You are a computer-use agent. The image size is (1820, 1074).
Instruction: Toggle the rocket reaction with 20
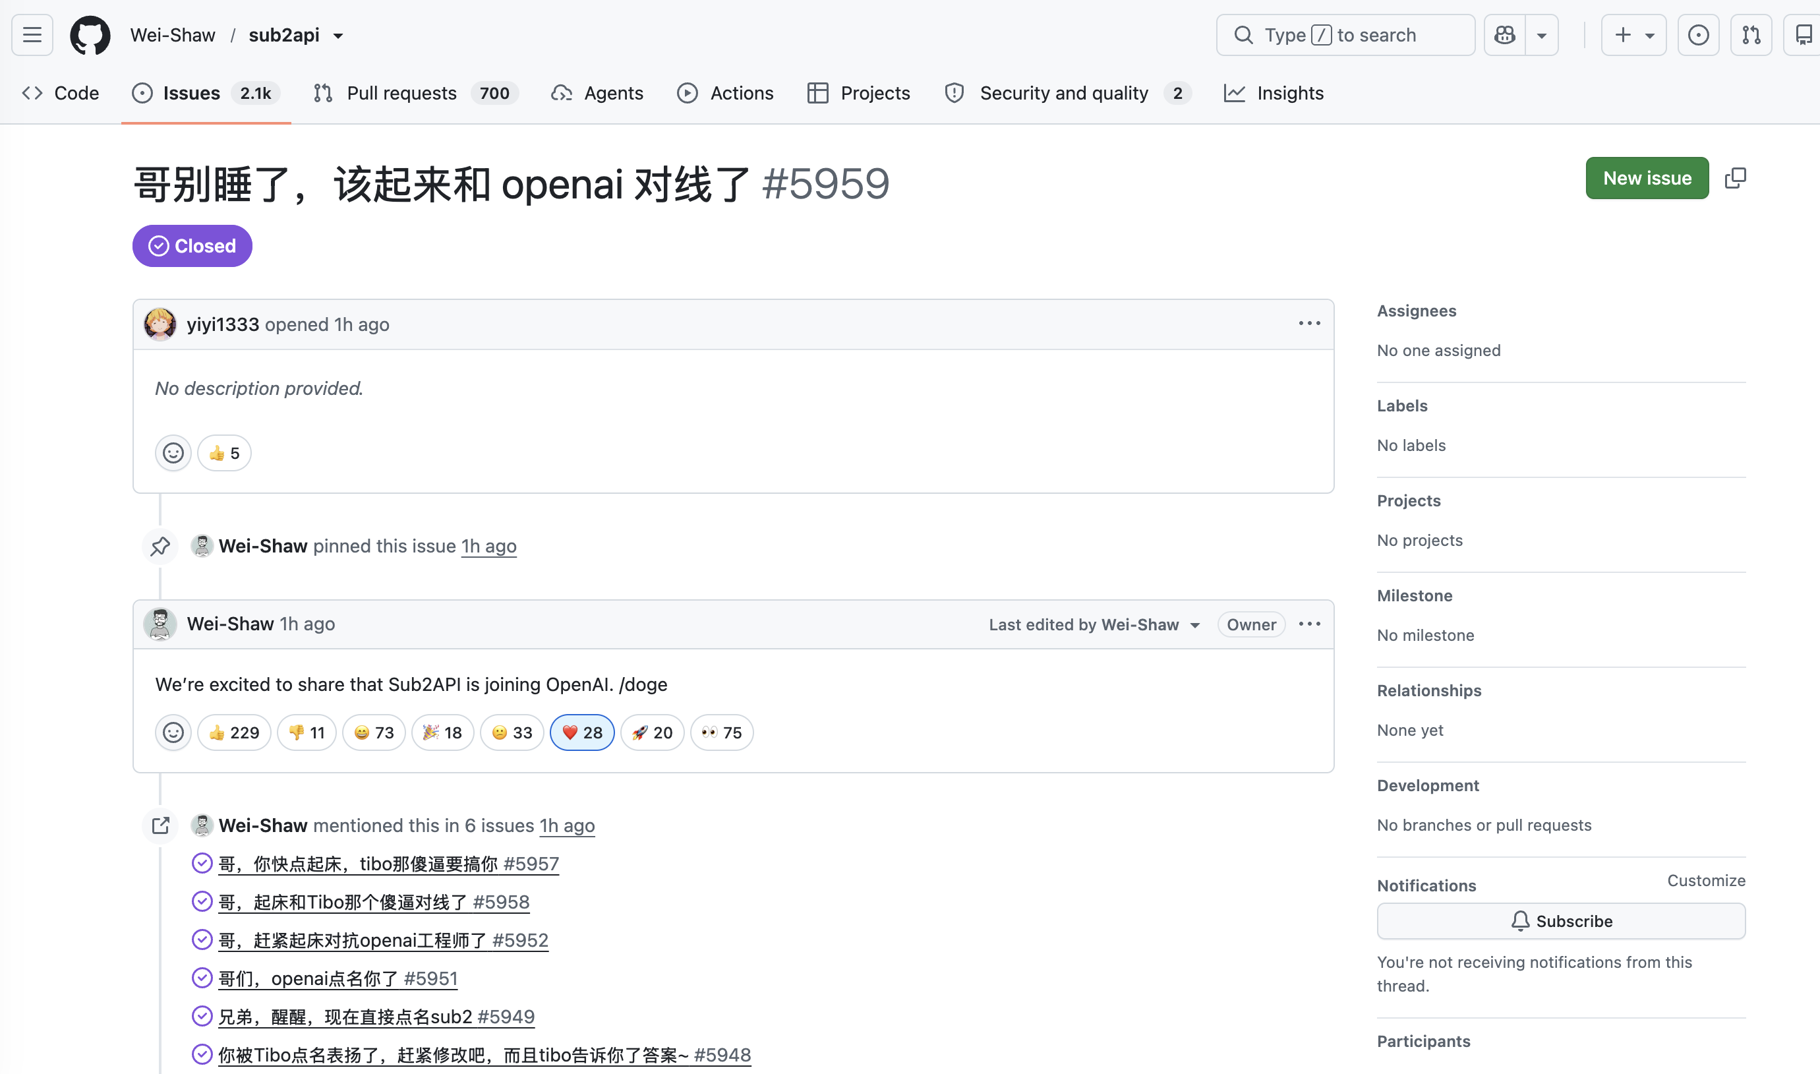653,732
